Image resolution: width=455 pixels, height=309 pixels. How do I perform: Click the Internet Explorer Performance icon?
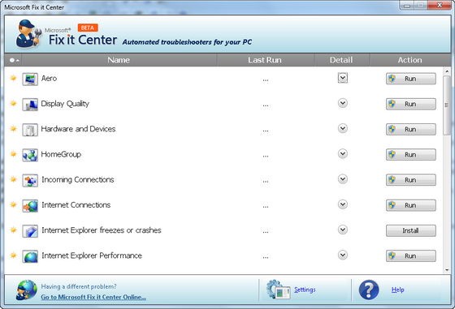click(x=30, y=256)
